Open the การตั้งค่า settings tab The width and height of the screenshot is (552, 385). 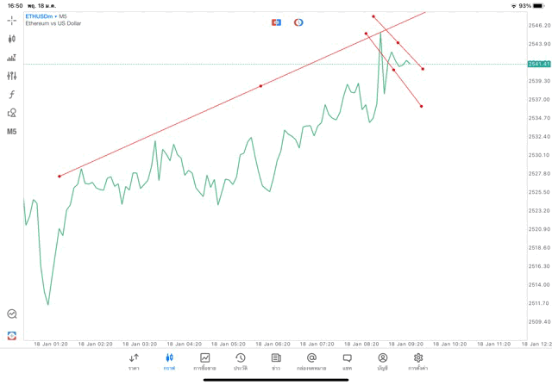418,361
